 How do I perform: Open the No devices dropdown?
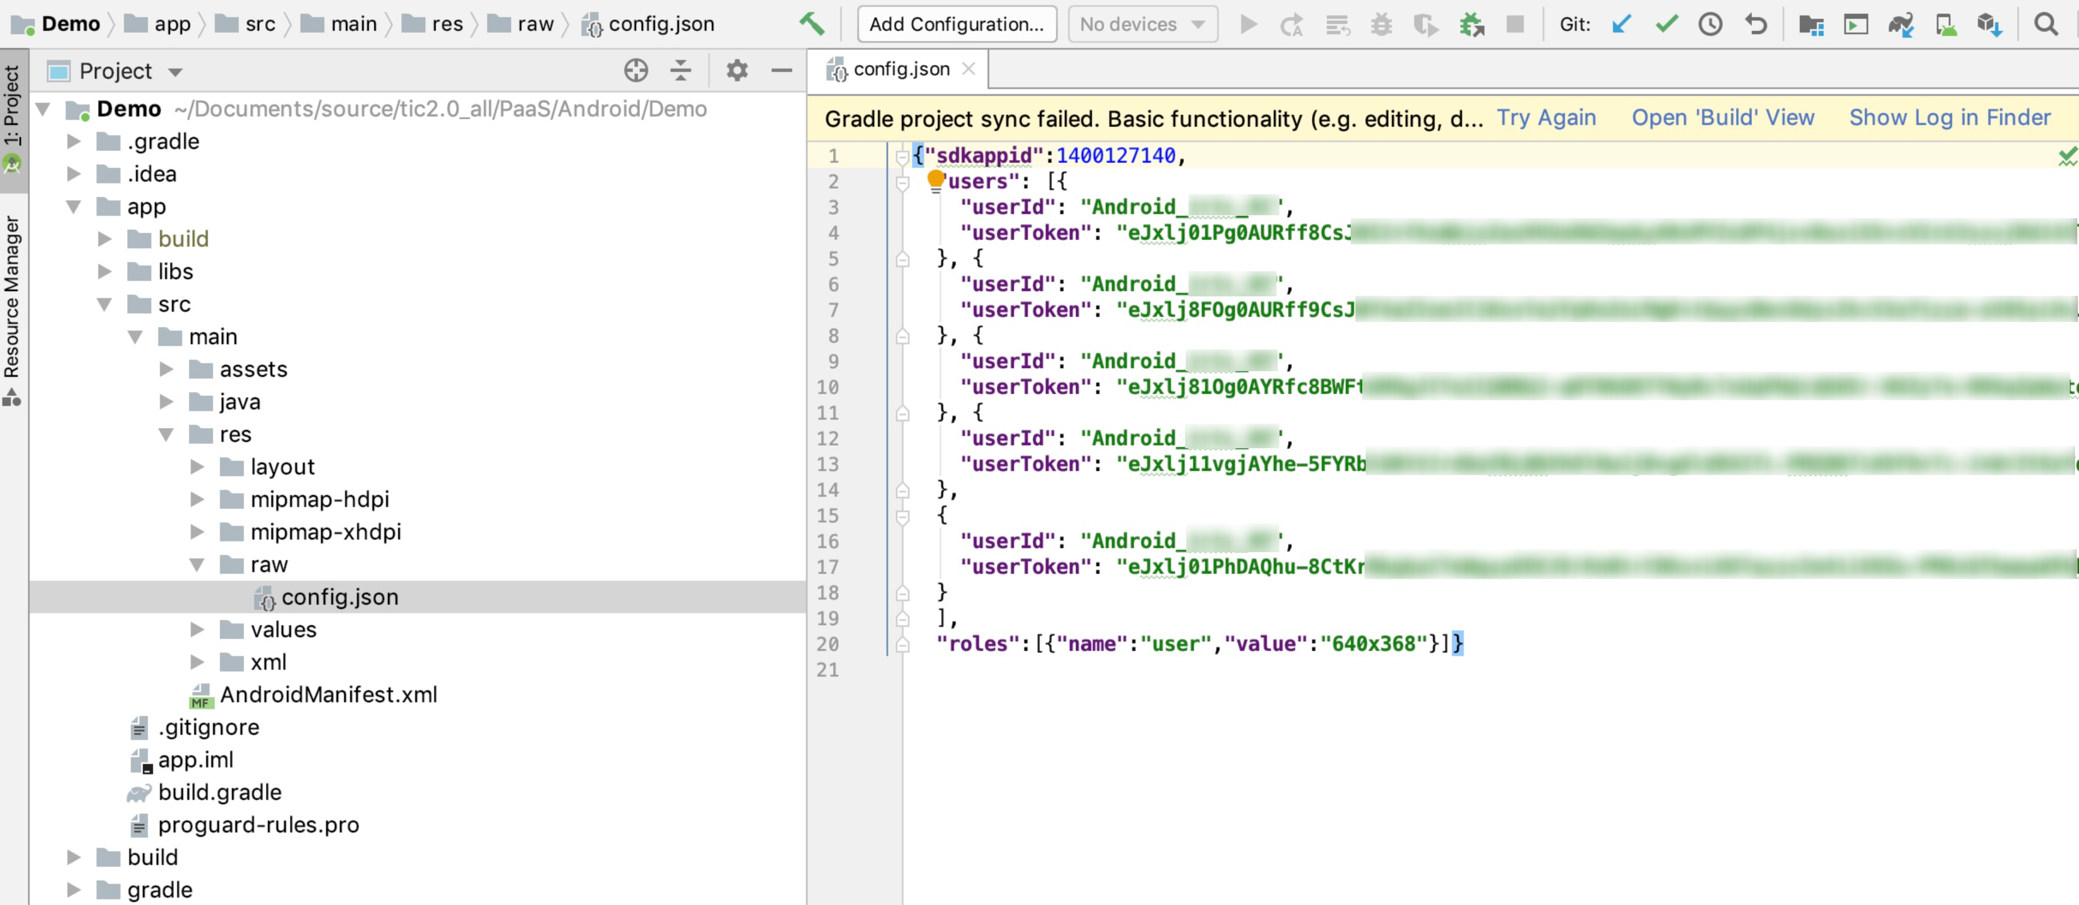[x=1142, y=24]
